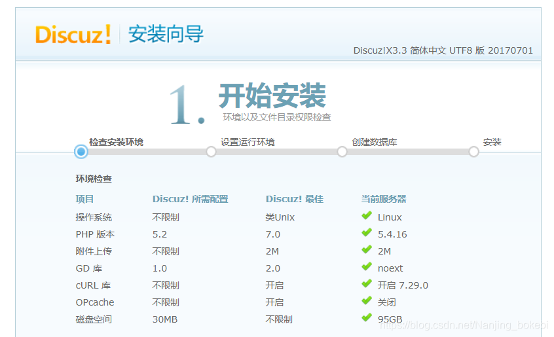Click the green checkmark beside 关闭
554x337 pixels.
click(x=367, y=300)
